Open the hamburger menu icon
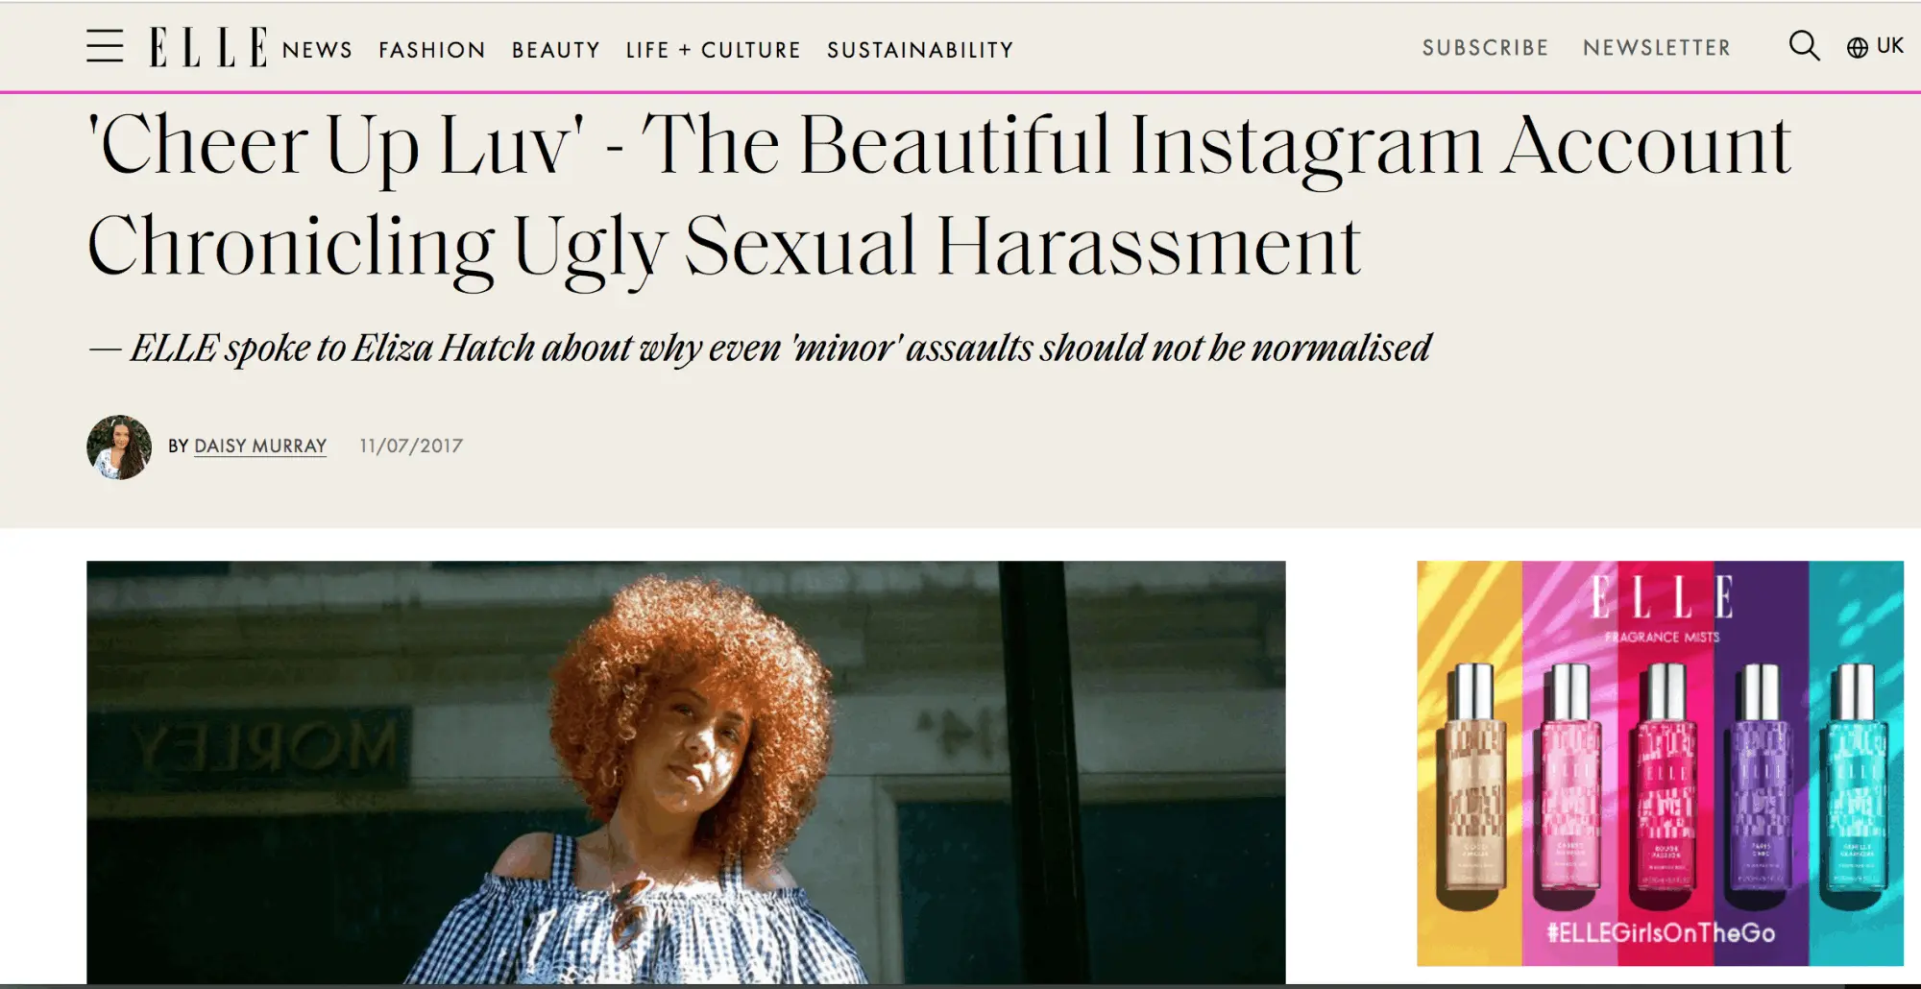The height and width of the screenshot is (989, 1921). (x=105, y=46)
